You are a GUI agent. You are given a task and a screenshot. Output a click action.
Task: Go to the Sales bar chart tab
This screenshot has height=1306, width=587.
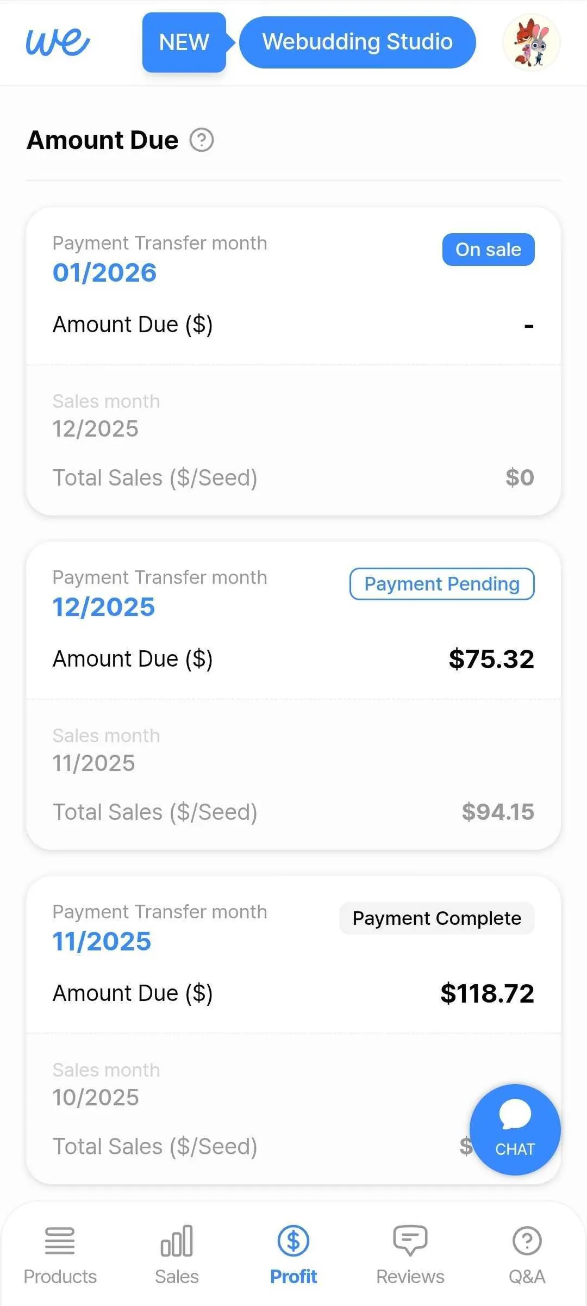tap(177, 1241)
